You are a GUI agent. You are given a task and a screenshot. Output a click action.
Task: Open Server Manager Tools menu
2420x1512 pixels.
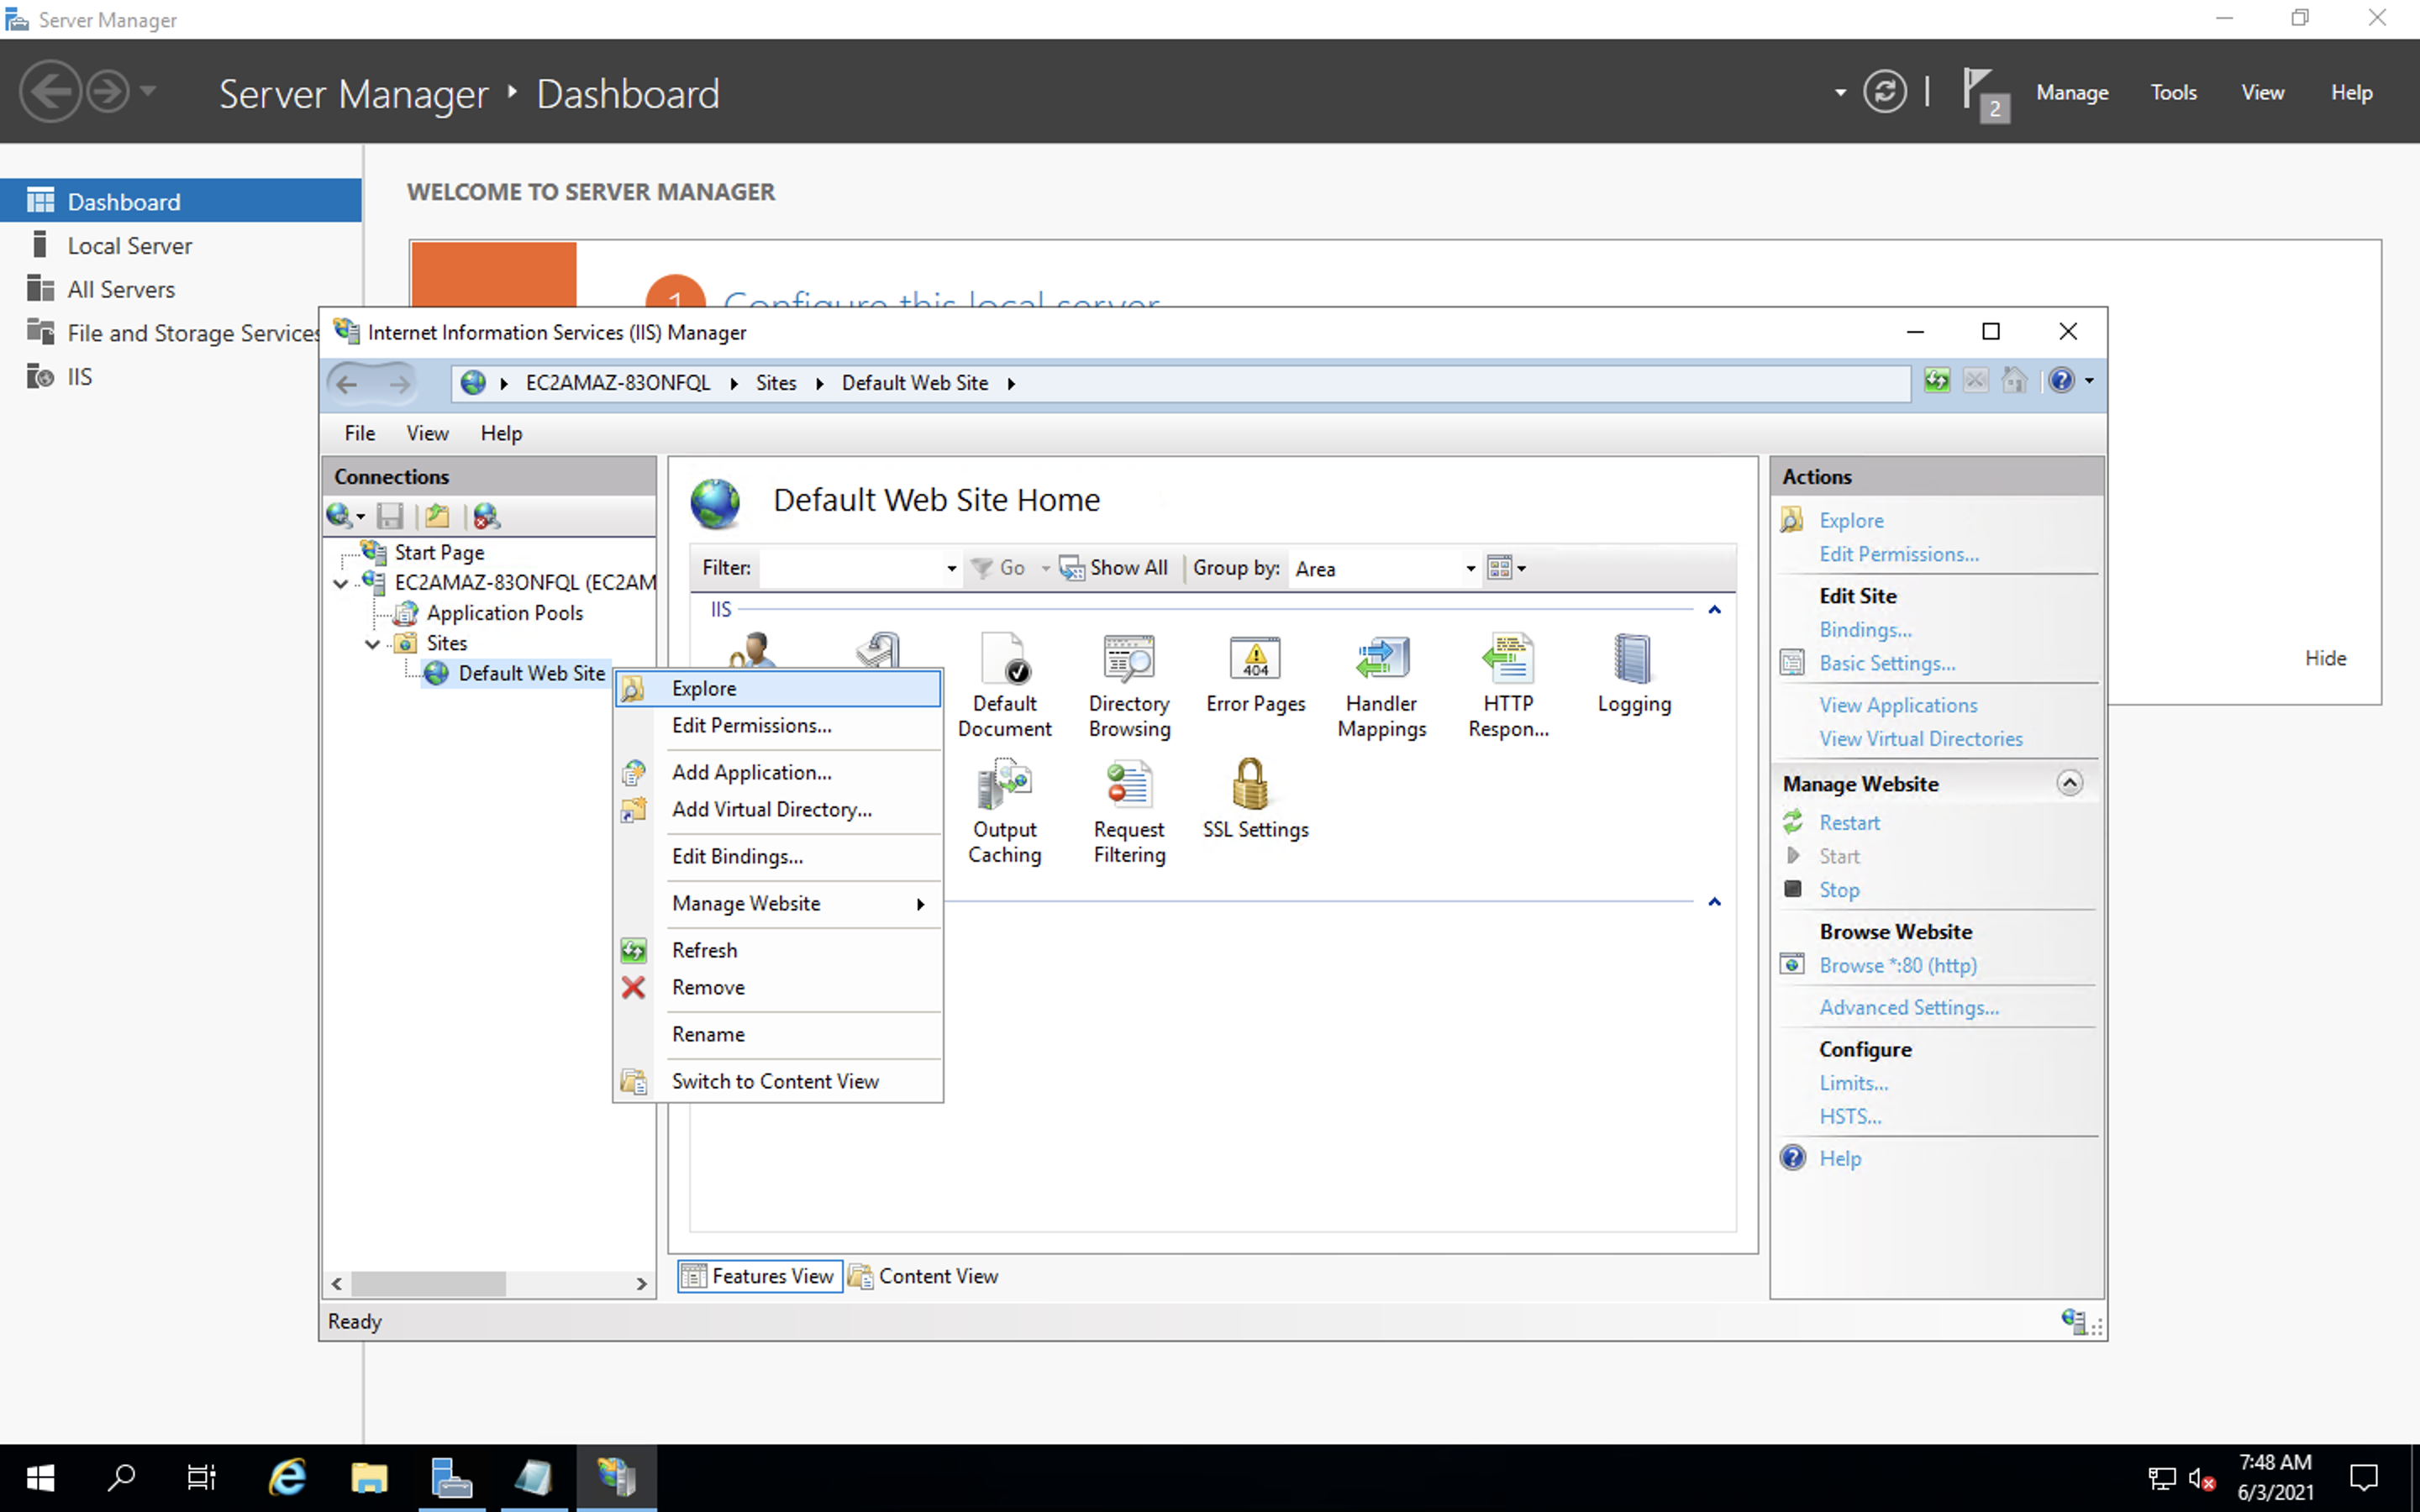point(2173,92)
